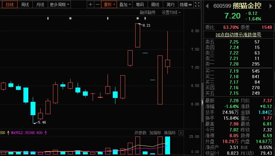The width and height of the screenshot is (275, 156).
Task: Click the last cyan volume bar
Action: 167,145
